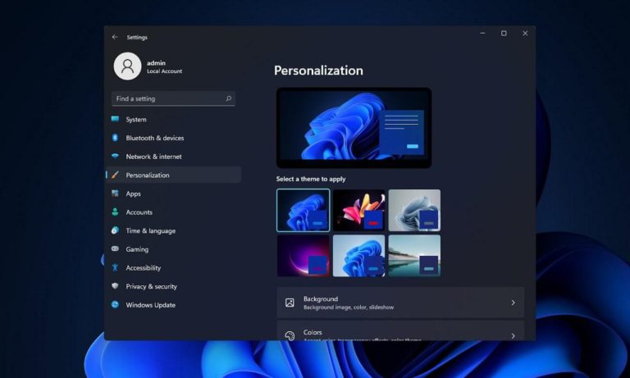Click the Local Account label

(x=164, y=71)
